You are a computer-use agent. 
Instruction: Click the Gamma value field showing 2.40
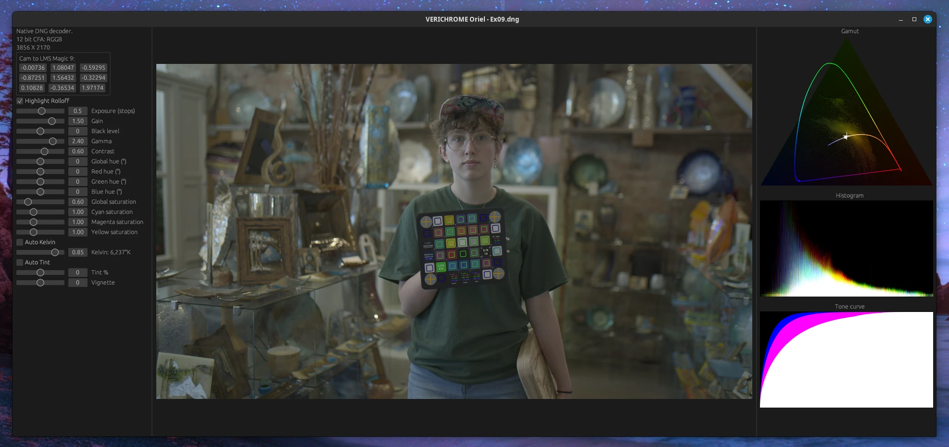(77, 141)
